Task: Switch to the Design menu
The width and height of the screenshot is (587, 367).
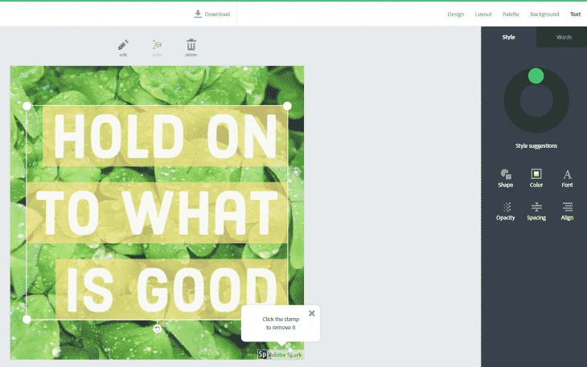Action: click(x=455, y=14)
